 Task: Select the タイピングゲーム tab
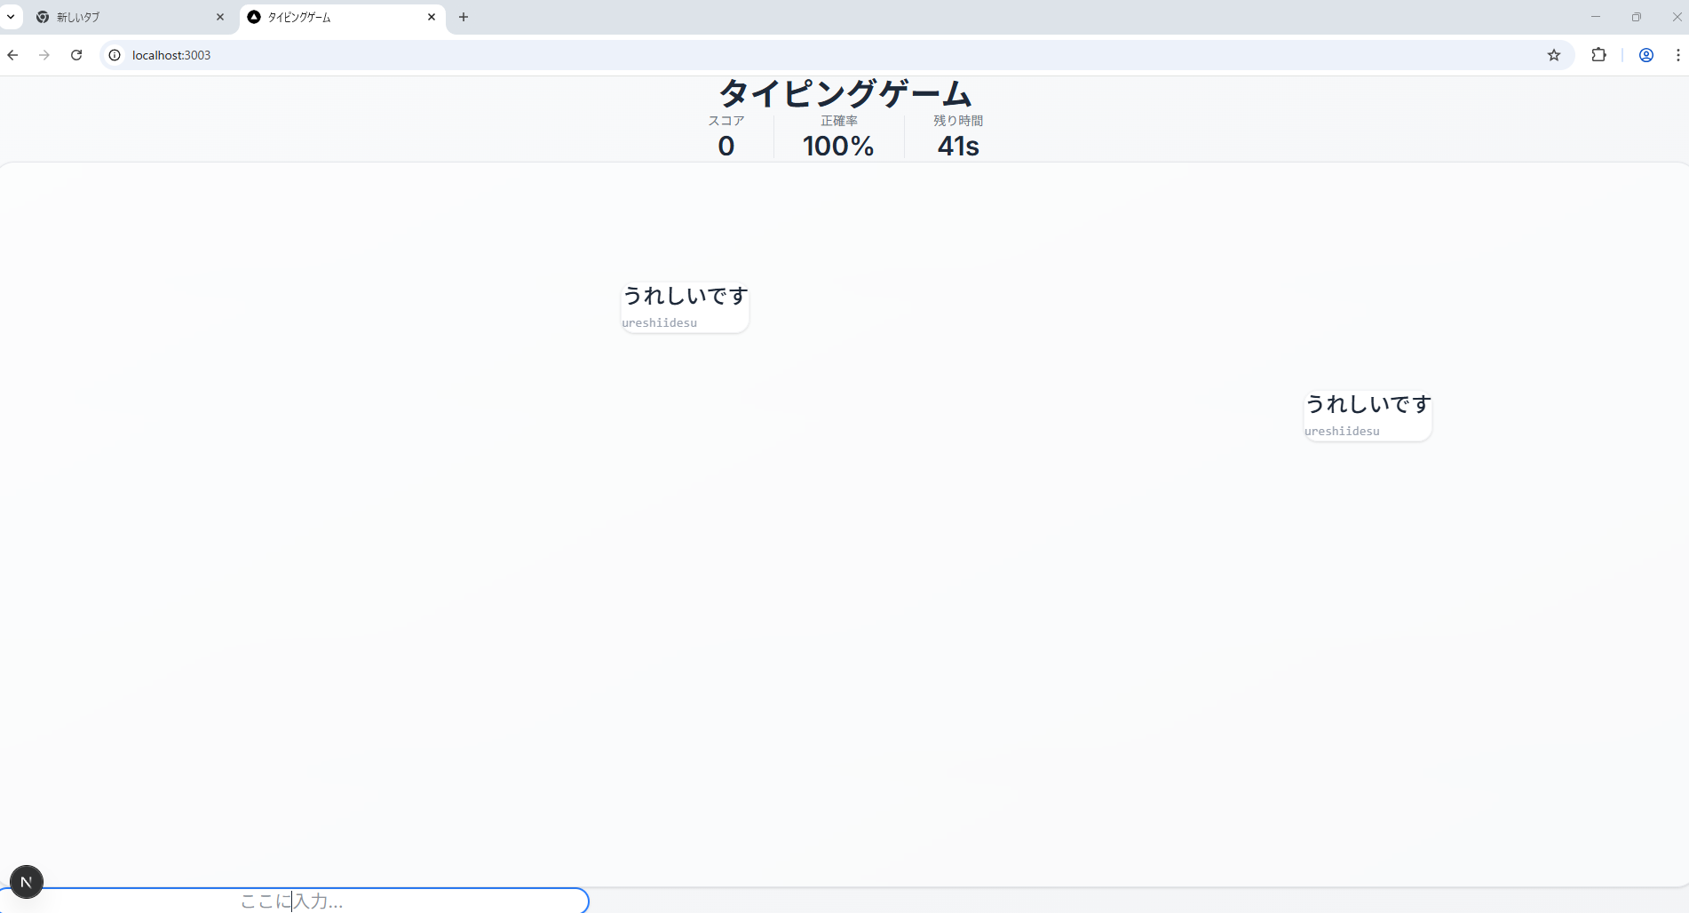333,17
